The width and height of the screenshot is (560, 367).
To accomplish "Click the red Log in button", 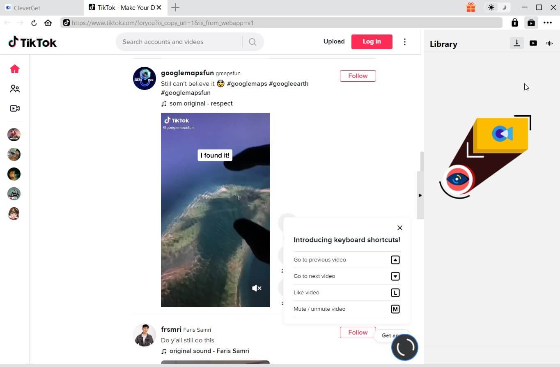I will [372, 41].
